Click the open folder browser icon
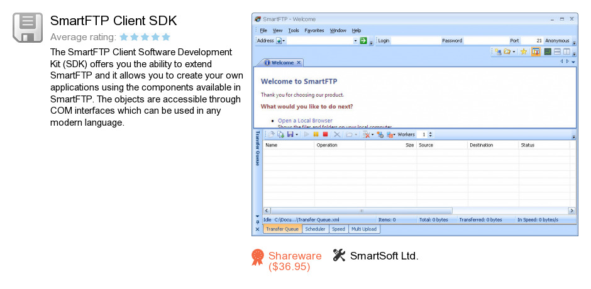Image resolution: width=591 pixels, height=289 pixels. (507, 52)
